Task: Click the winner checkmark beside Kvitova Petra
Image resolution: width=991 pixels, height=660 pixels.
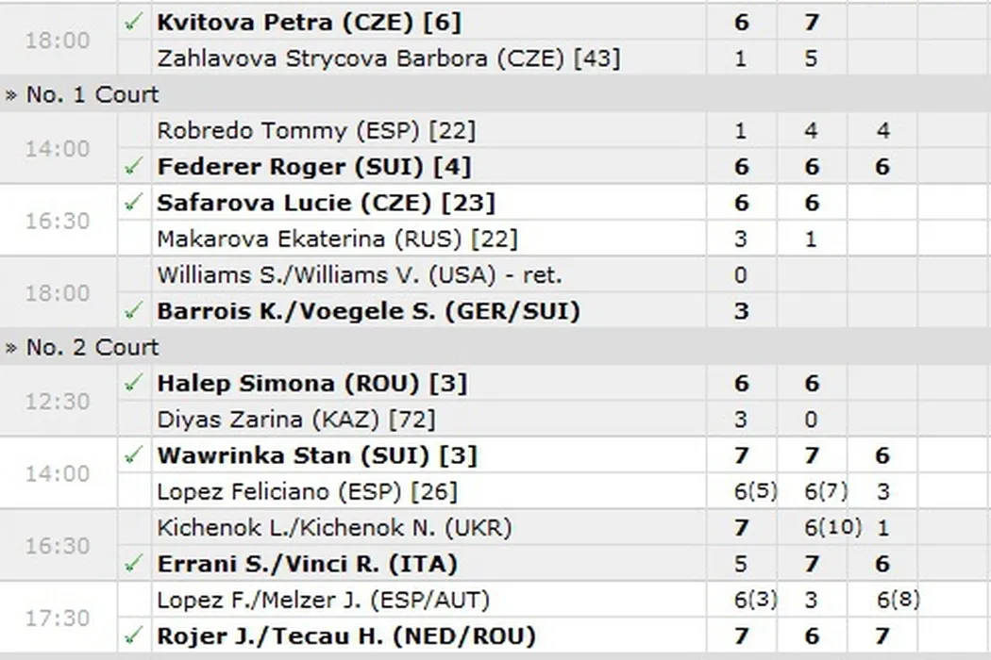Action: click(x=134, y=22)
